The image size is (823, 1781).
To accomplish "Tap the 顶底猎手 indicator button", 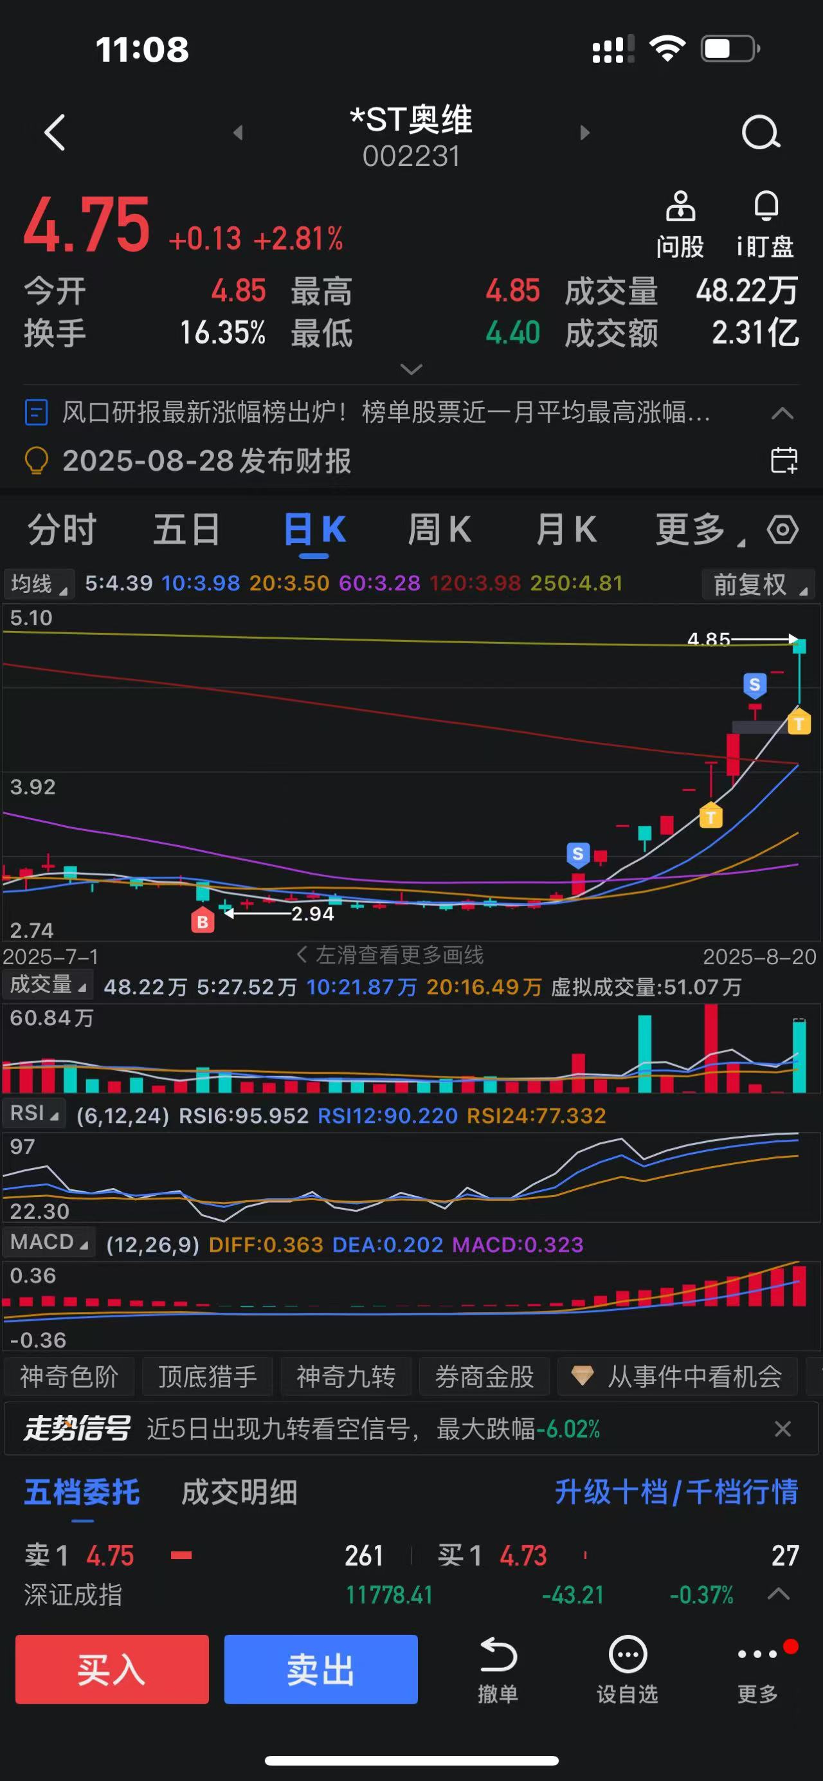I will pos(207,1376).
